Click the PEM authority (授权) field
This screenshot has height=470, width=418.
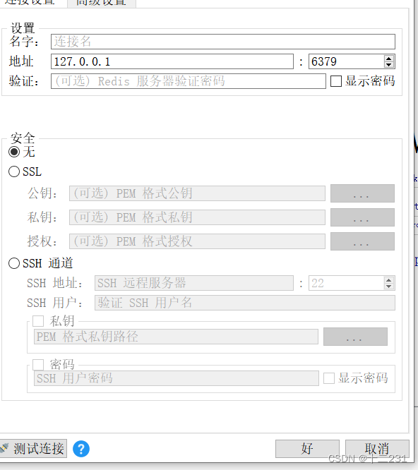pos(197,241)
